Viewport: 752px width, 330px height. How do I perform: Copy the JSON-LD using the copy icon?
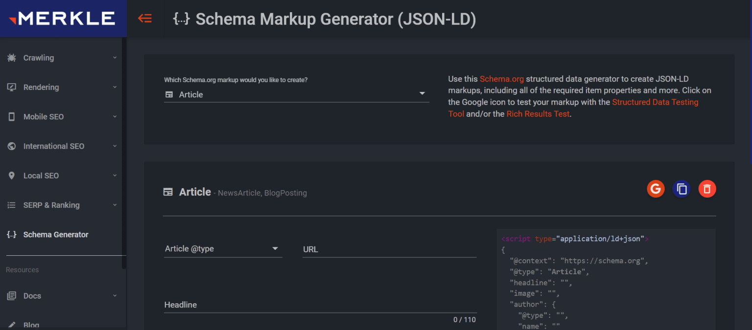point(681,189)
